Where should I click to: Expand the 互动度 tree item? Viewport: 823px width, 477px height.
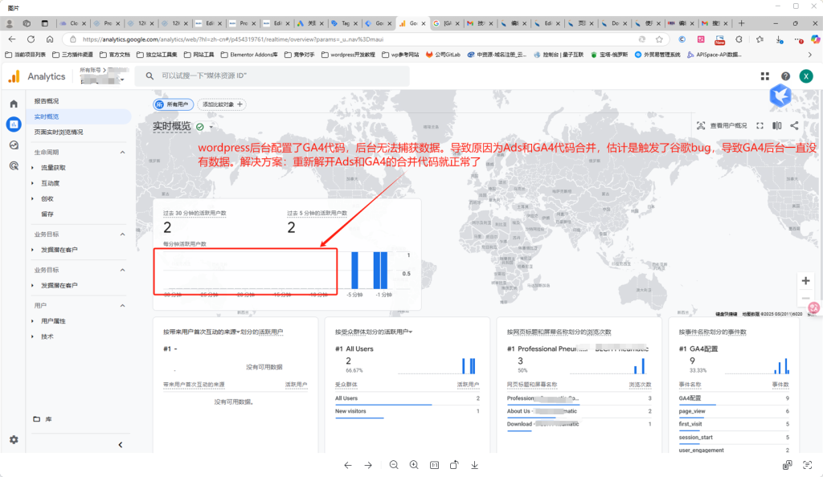(x=32, y=183)
